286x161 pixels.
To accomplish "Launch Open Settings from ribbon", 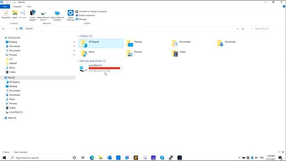I will point(71,15).
